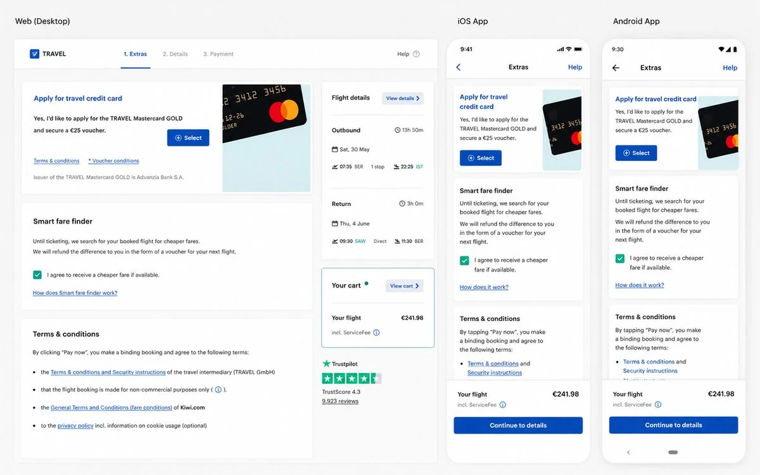This screenshot has width=760, height=475.
Task: Click the TRAVEL logo icon on web
Action: pos(34,54)
